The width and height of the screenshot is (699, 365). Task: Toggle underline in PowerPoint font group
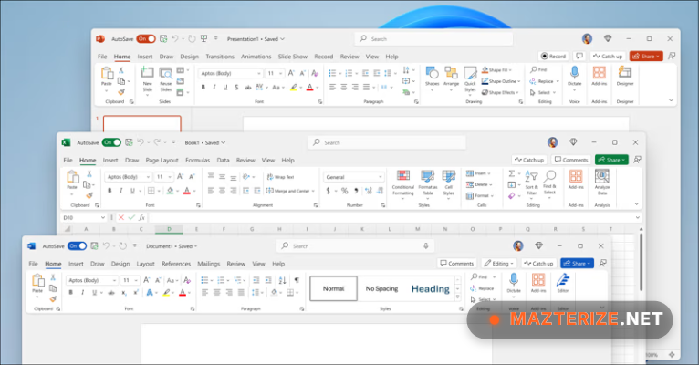click(x=225, y=88)
